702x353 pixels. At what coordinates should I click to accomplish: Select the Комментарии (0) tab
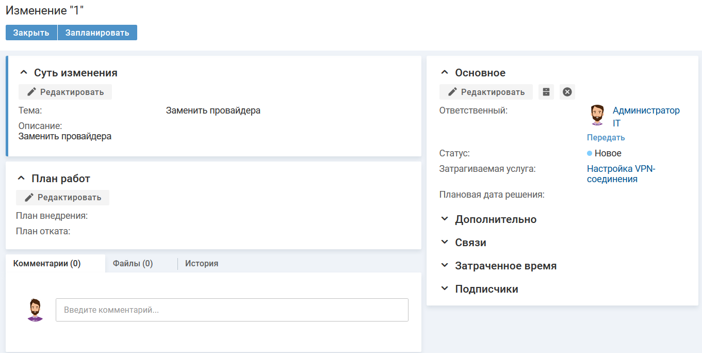tap(47, 263)
